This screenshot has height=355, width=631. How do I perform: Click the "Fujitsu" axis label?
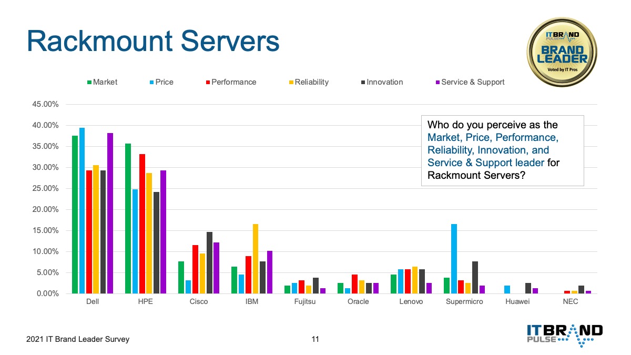click(305, 302)
